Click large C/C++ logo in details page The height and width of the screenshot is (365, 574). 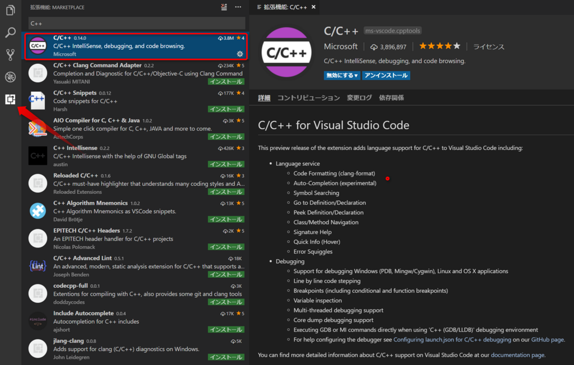pos(286,52)
